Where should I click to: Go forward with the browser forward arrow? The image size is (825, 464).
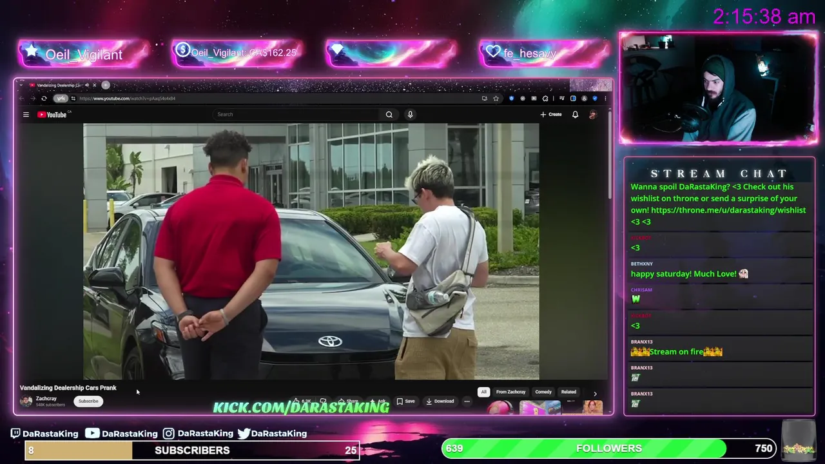coord(34,98)
